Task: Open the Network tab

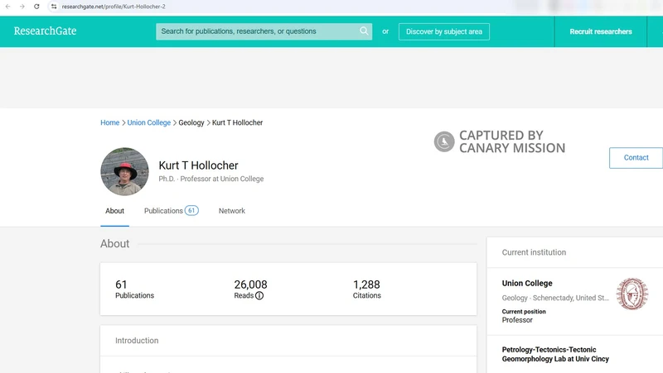Action: pyautogui.click(x=232, y=211)
